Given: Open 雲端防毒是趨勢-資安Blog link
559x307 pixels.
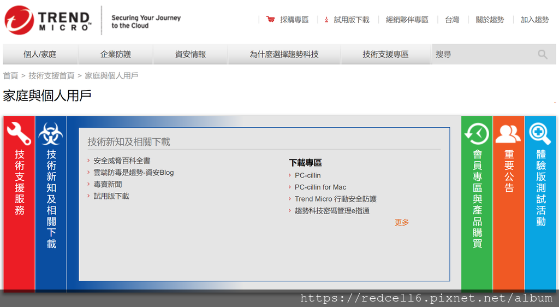Looking at the screenshot, I should [x=134, y=173].
